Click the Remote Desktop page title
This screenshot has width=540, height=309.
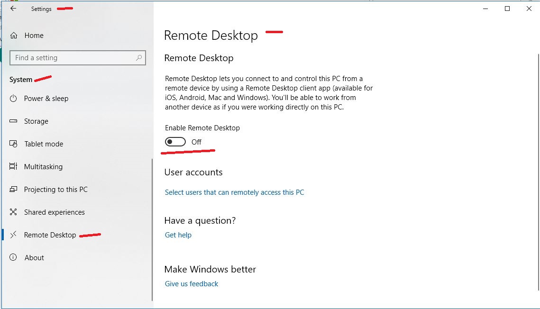(x=211, y=36)
